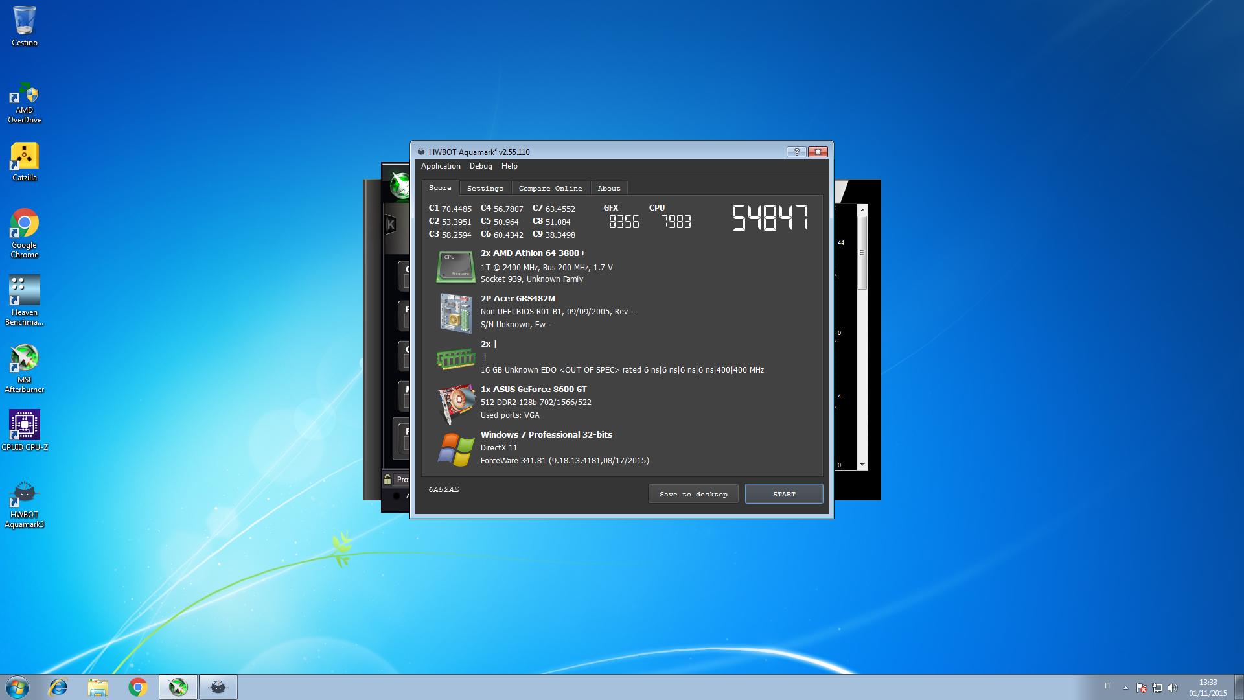Select the CPUID CPU-Z desktop shortcut
This screenshot has width=1244, height=700.
tap(25, 430)
